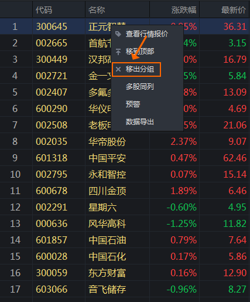Select 移出分组 from context menu
250x302 pixels.
139,69
